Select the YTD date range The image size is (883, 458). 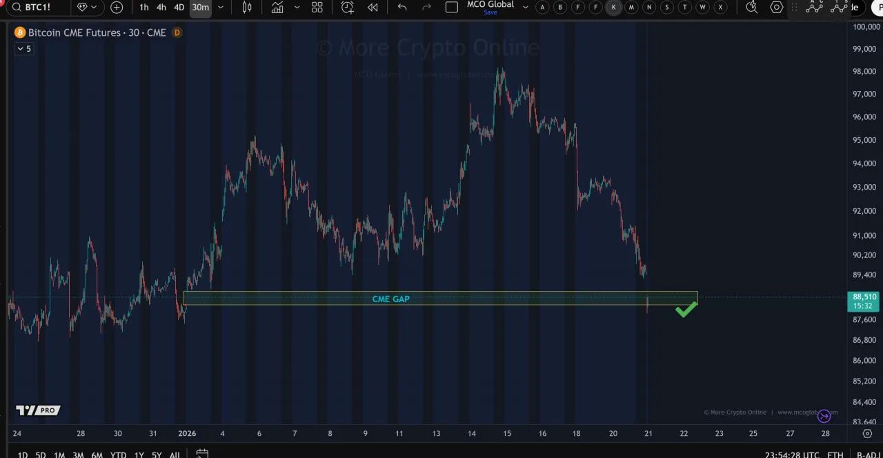click(x=118, y=455)
